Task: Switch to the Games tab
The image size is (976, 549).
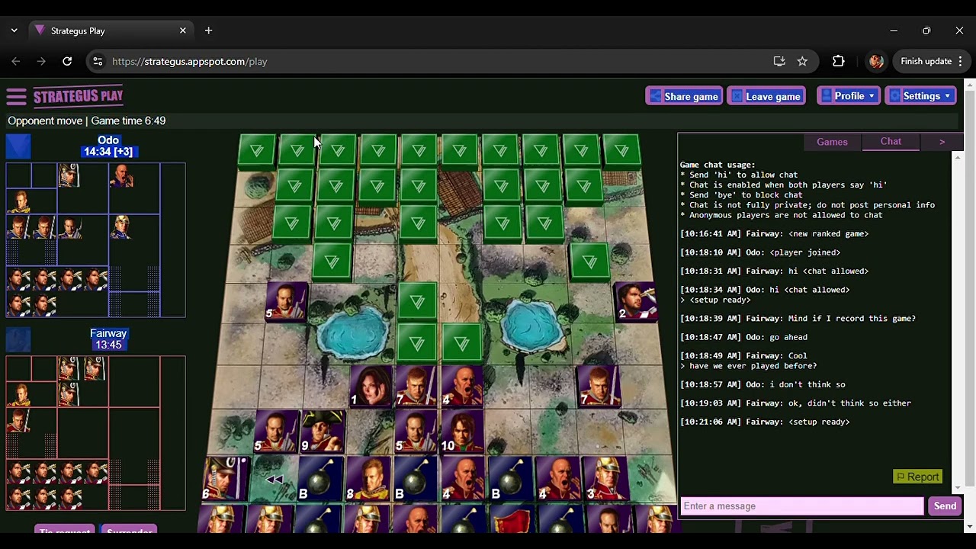Action: coord(832,142)
